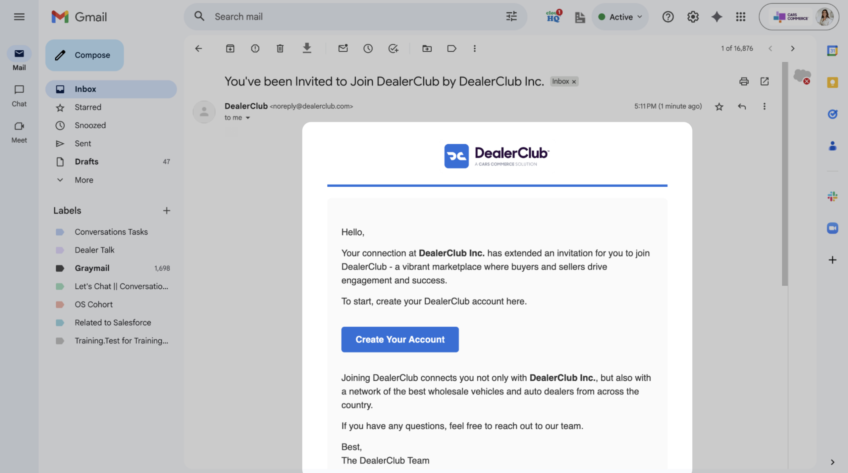Go to the next (older) email
This screenshot has height=473, width=848.
pos(792,49)
